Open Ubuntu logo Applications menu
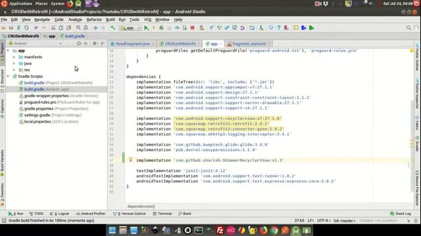Screen dimensions: 421x236 pos(4,3)
